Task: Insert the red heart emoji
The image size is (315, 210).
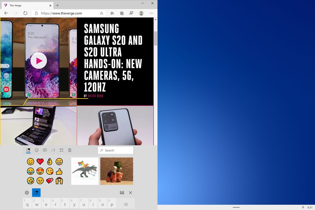Action: [40, 162]
